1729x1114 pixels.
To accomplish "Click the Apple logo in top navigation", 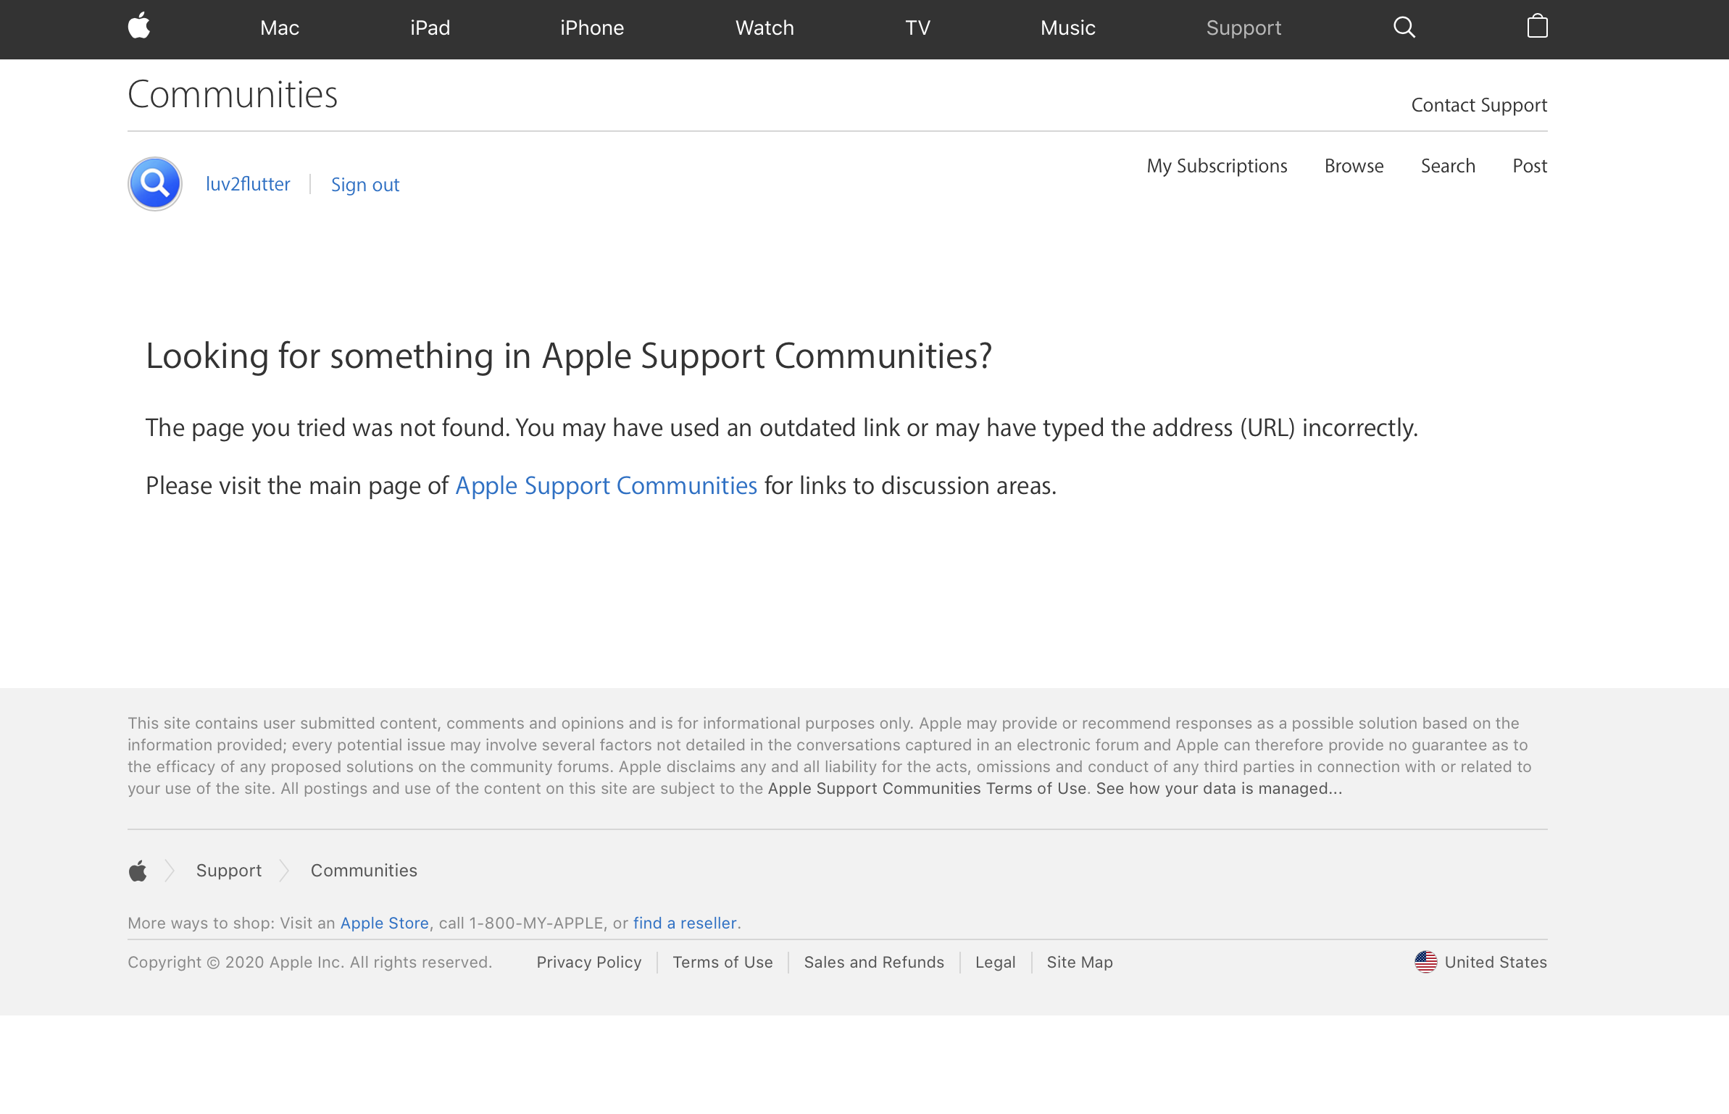I will pyautogui.click(x=138, y=27).
